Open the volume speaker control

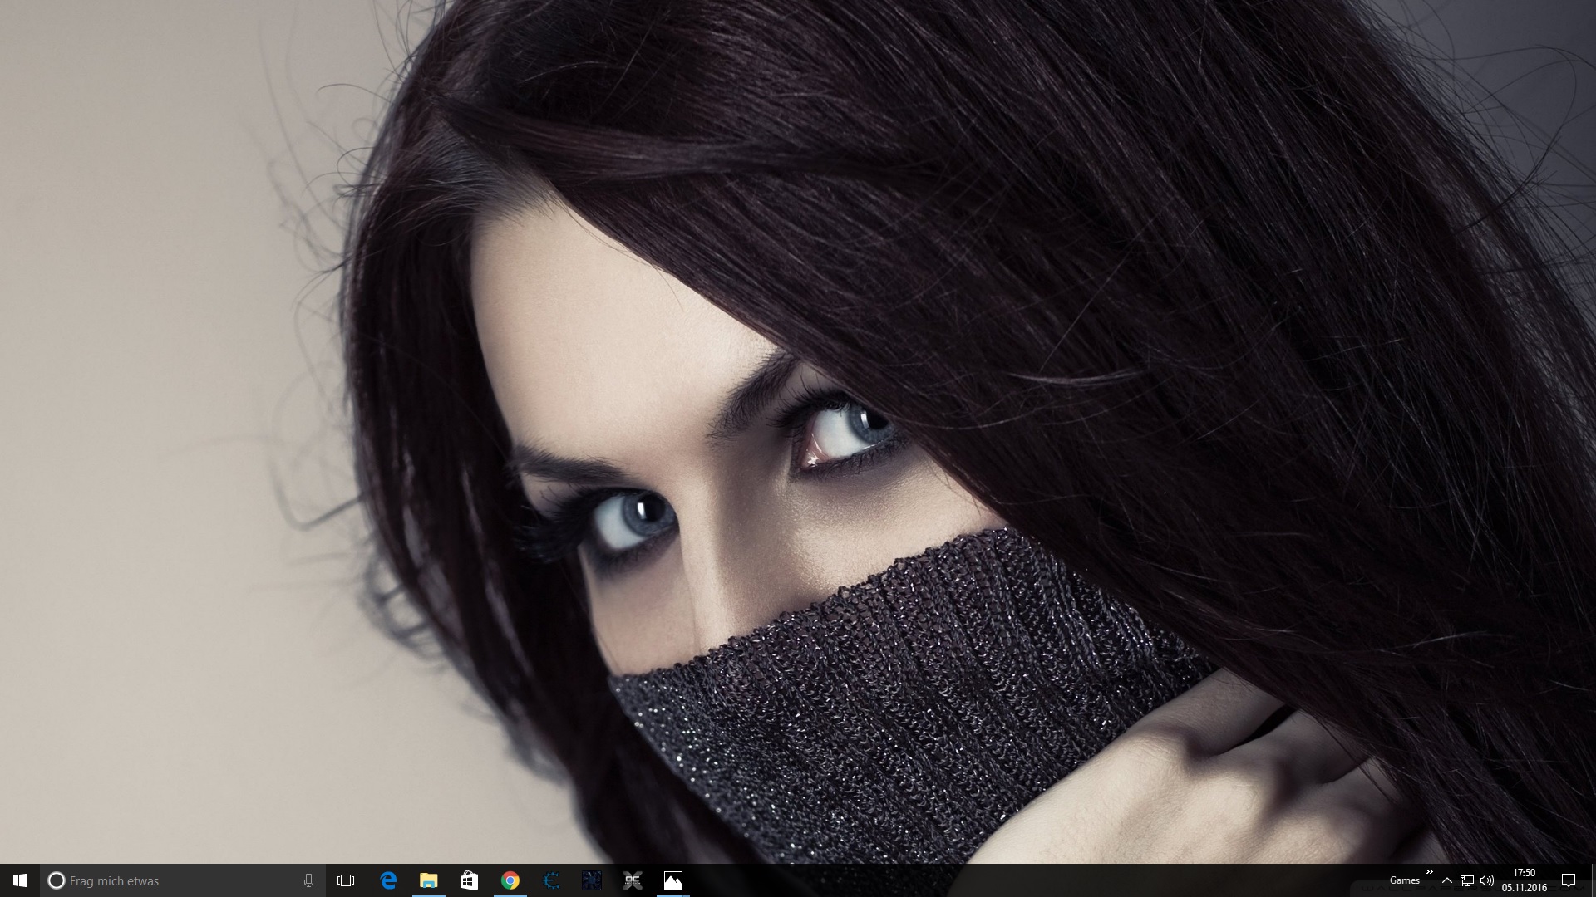[1487, 880]
